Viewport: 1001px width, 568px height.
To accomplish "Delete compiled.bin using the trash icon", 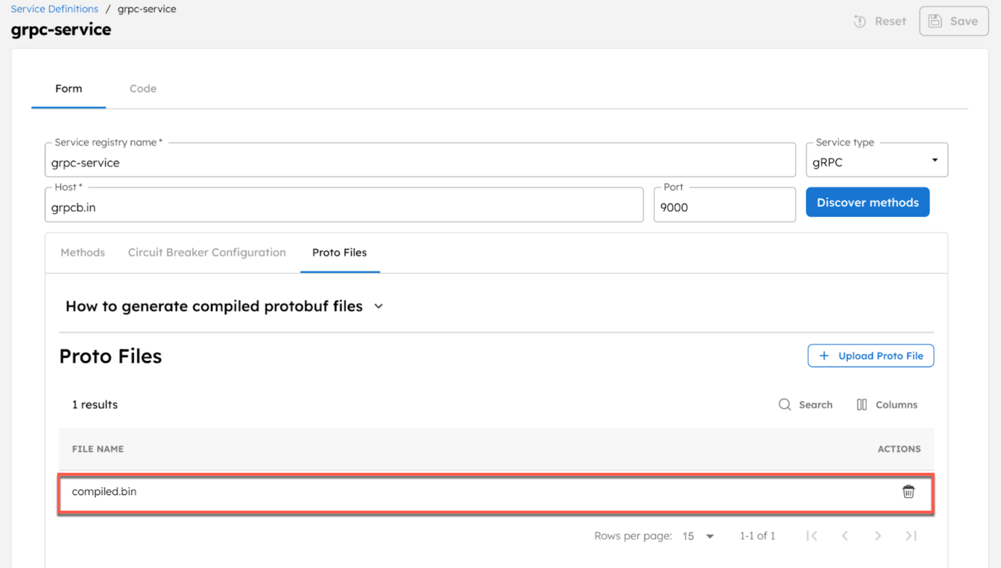I will coord(909,491).
